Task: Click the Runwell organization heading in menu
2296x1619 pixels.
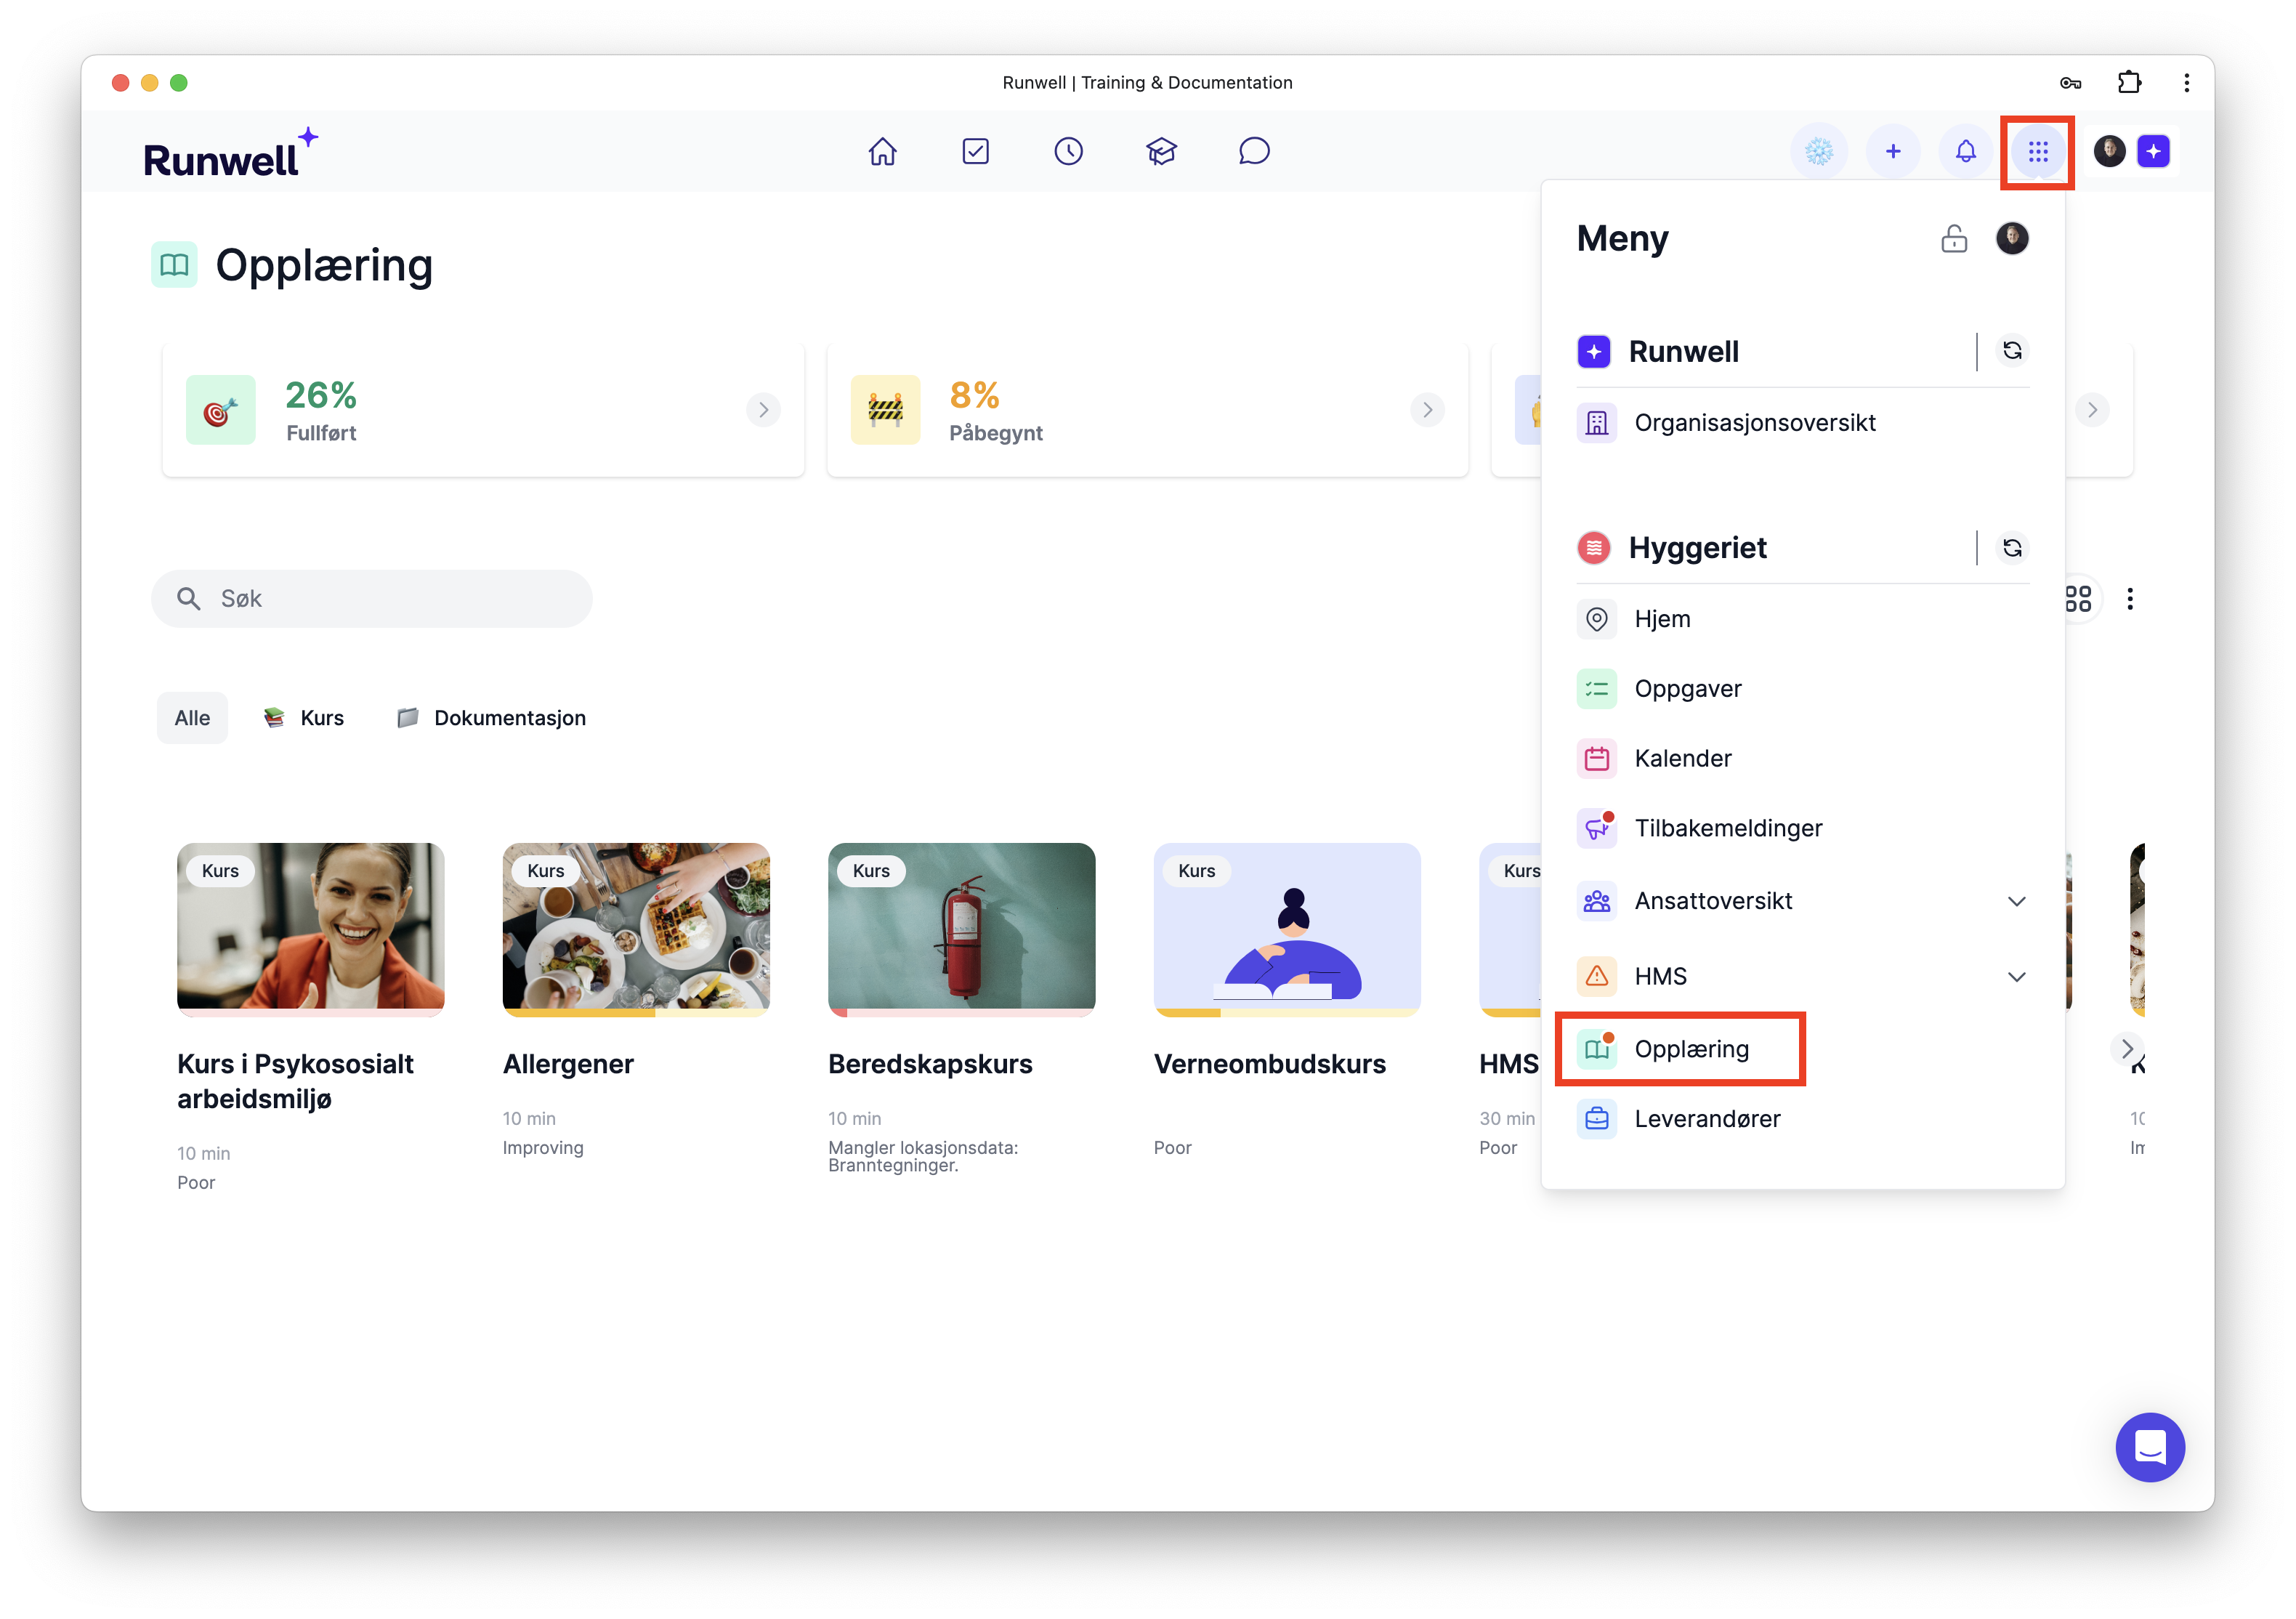Action: coord(1684,351)
